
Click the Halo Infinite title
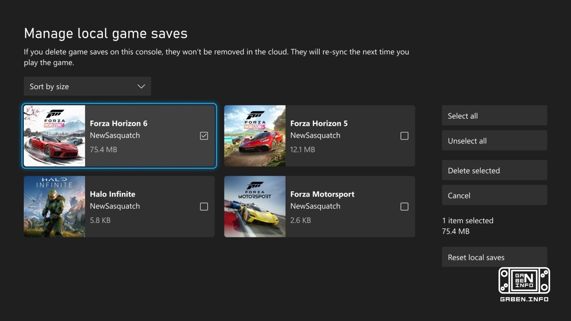[x=113, y=194]
